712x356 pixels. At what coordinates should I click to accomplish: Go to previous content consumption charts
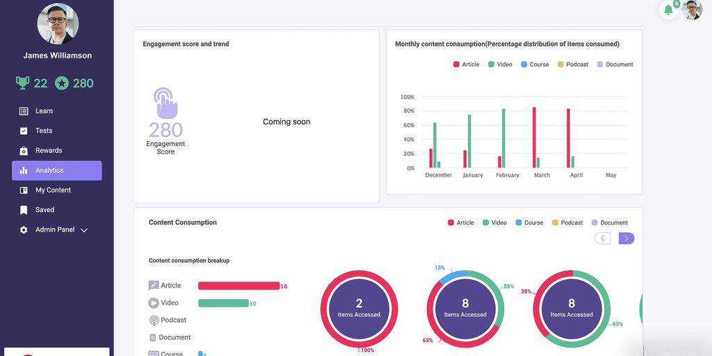click(x=603, y=238)
